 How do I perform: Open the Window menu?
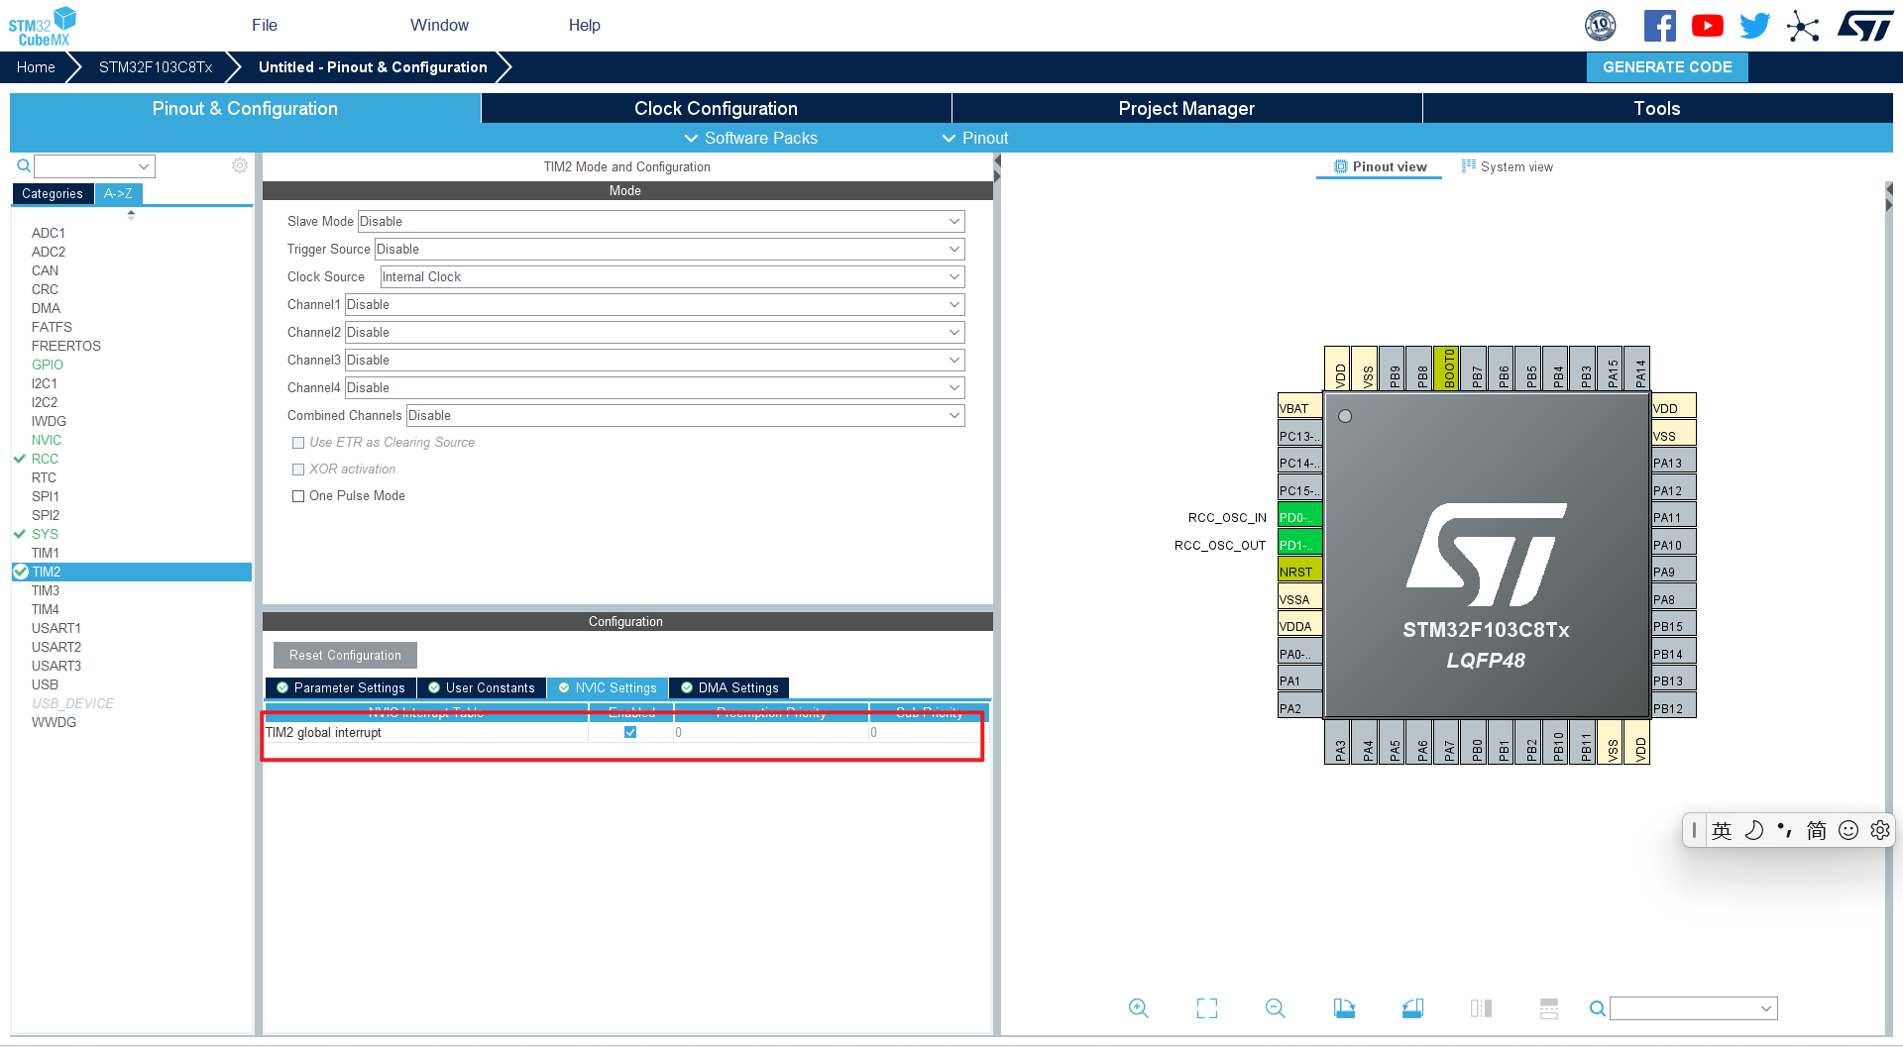[439, 25]
